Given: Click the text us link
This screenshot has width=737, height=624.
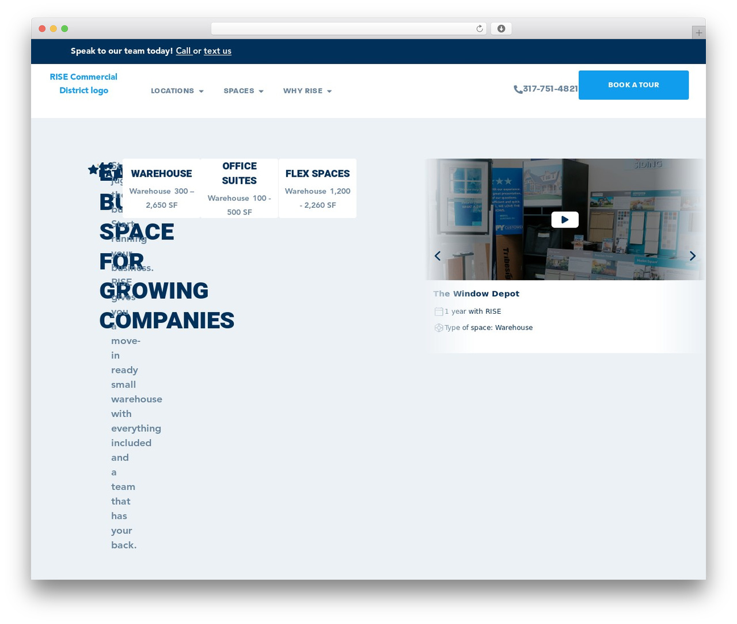Looking at the screenshot, I should [x=218, y=51].
